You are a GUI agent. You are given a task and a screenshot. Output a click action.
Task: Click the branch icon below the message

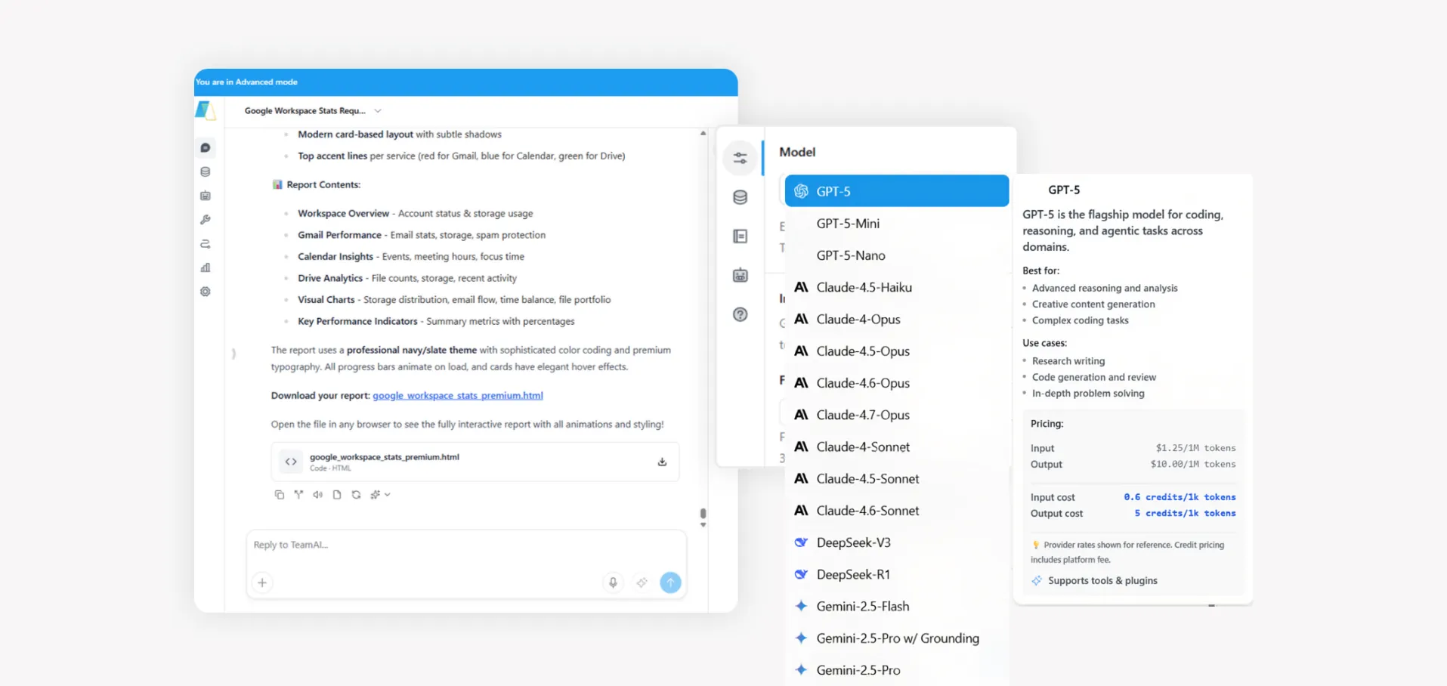coord(298,495)
